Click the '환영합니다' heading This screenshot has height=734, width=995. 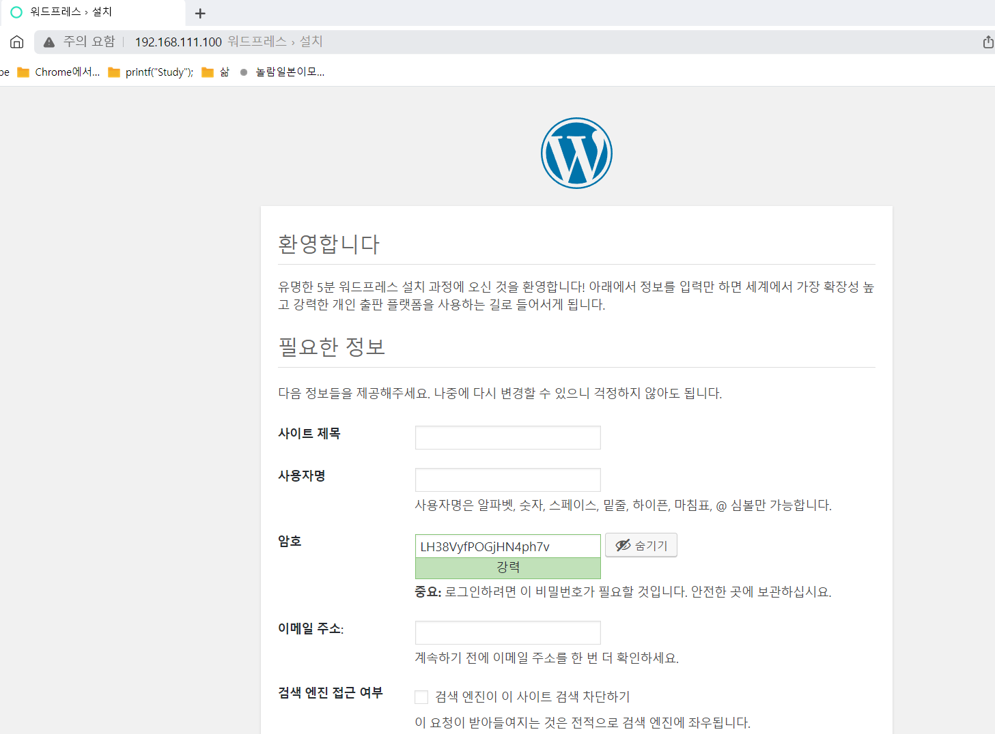[x=329, y=244]
